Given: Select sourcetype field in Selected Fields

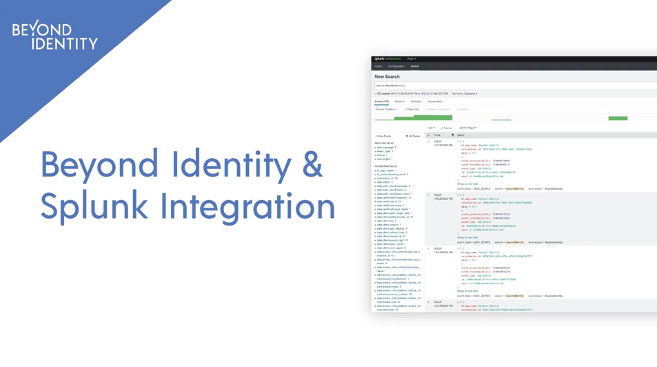Looking at the screenshot, I should (383, 159).
